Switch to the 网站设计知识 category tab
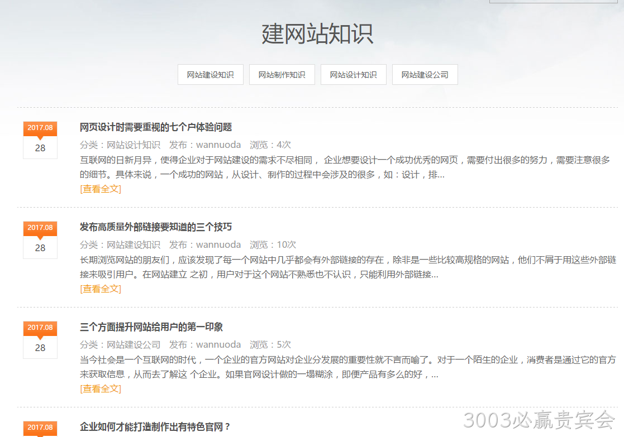This screenshot has width=624, height=437. click(x=354, y=74)
